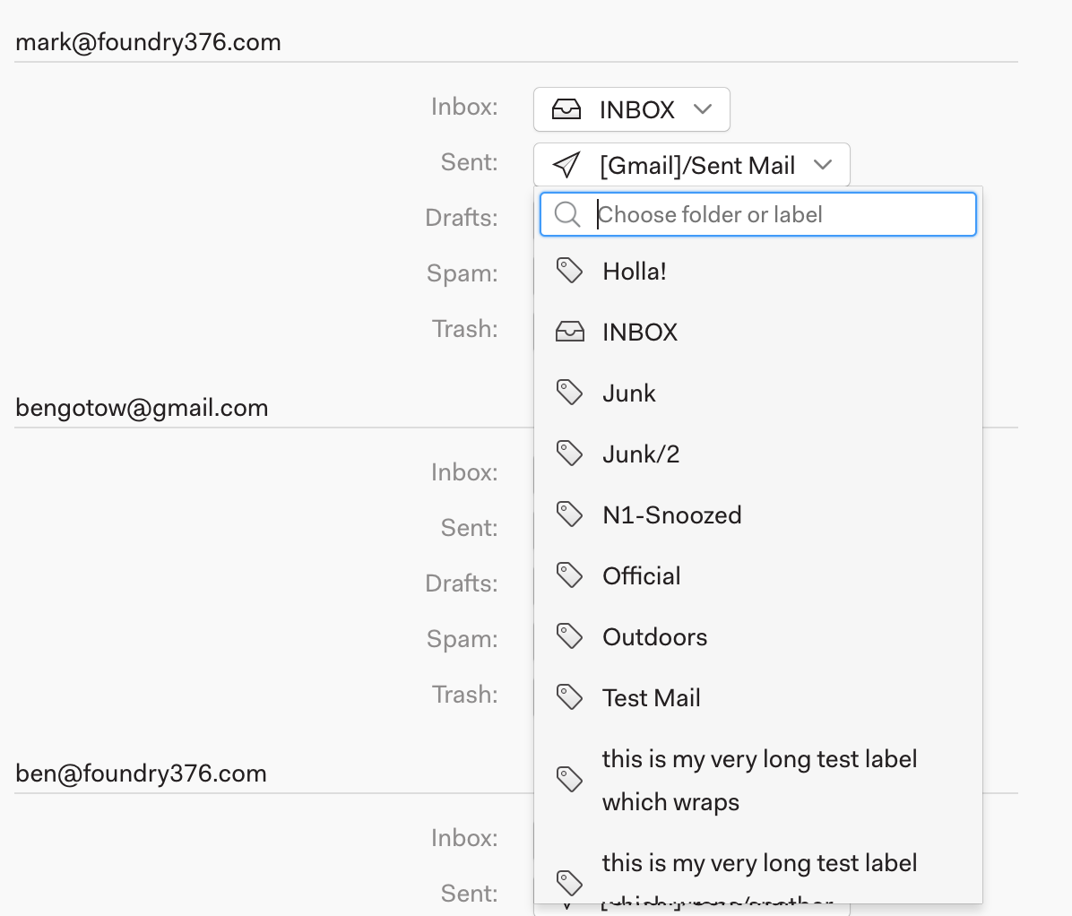Click the inbox tray icon in the INBOX dropdown
This screenshot has height=916, width=1072.
(x=568, y=108)
